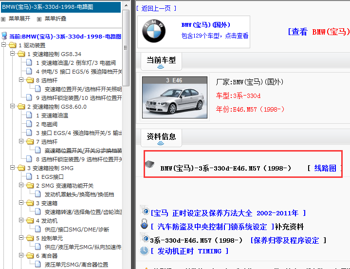The image size is (350, 269).
Task: Click the padlock icon beside 汽车防盗 link
Action: click(x=145, y=226)
